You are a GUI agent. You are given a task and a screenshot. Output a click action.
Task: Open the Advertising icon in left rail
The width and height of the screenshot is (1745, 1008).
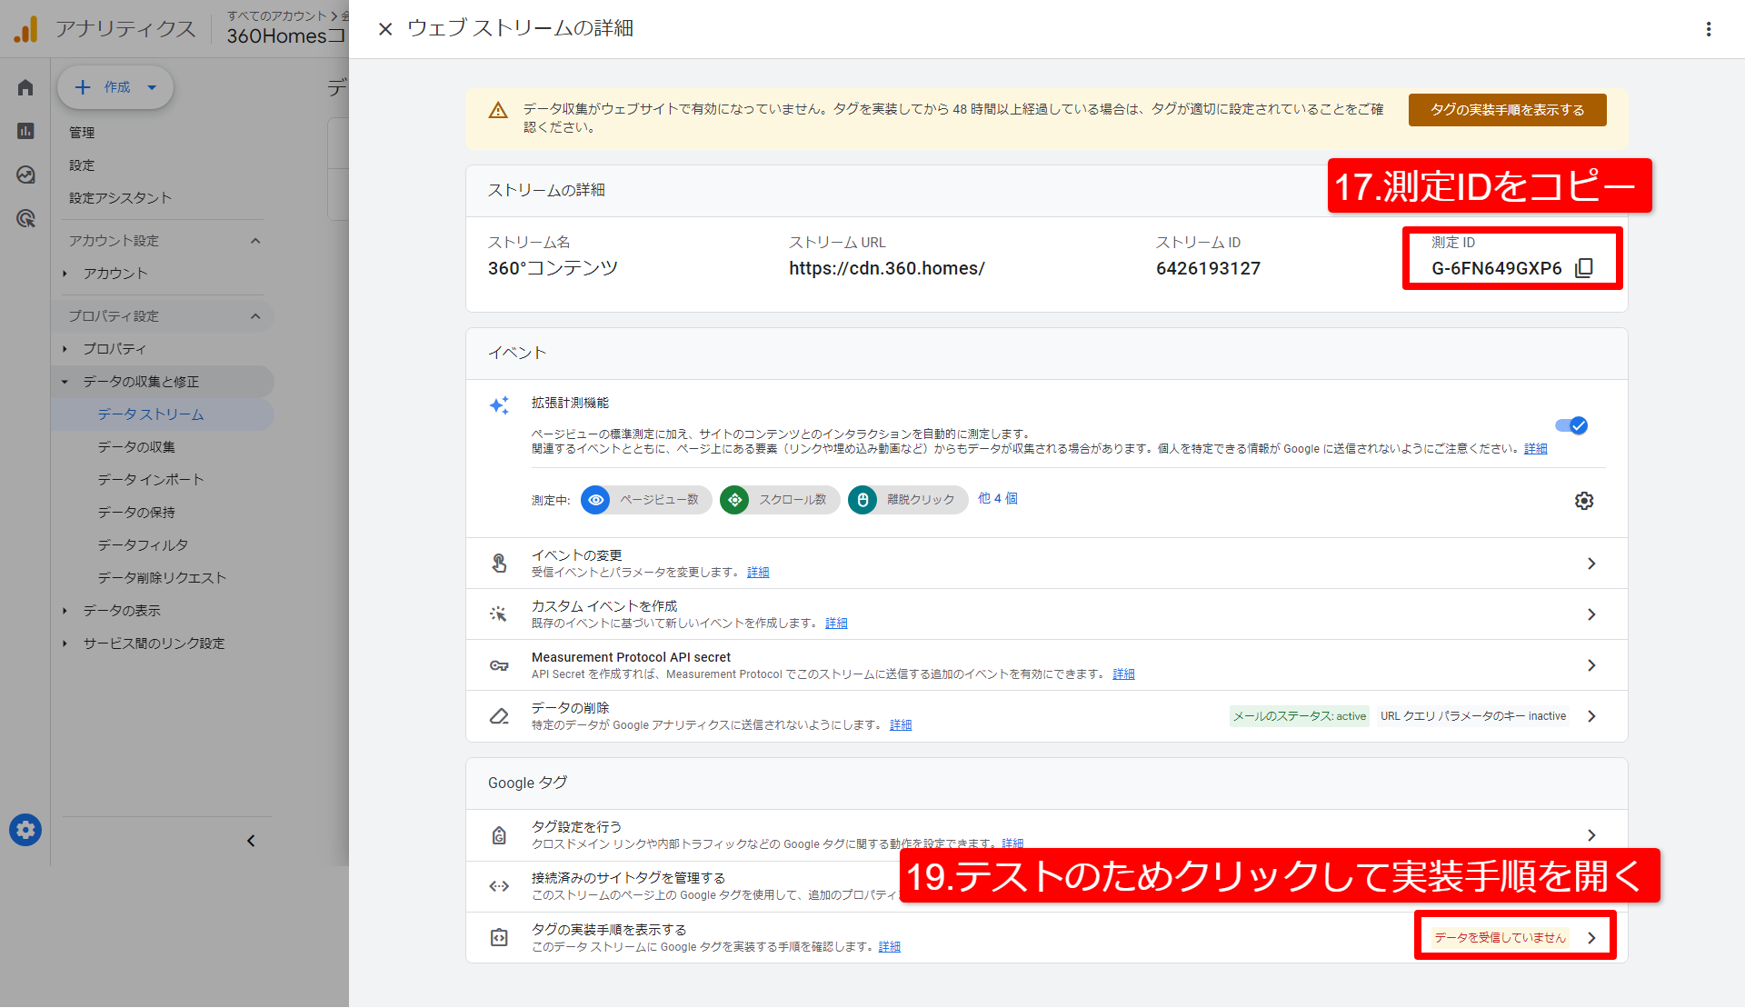click(x=25, y=218)
